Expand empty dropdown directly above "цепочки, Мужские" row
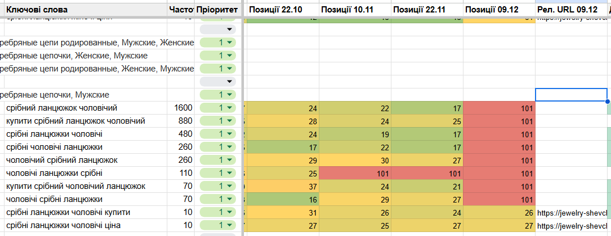 tap(230, 82)
